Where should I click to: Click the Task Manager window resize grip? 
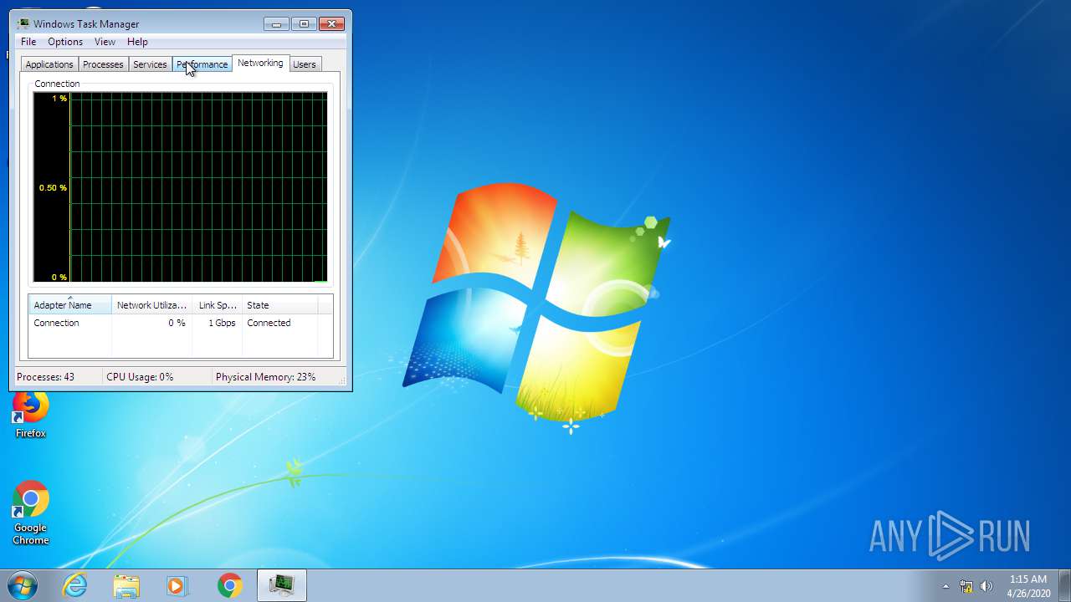point(342,380)
